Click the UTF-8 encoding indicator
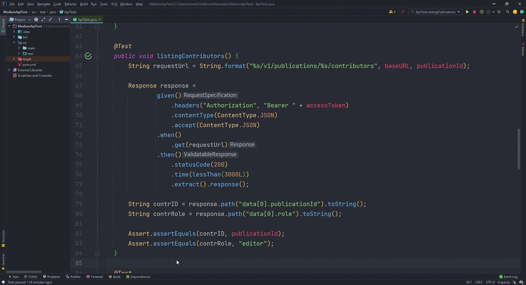This screenshot has width=526, height=285. coord(490,282)
